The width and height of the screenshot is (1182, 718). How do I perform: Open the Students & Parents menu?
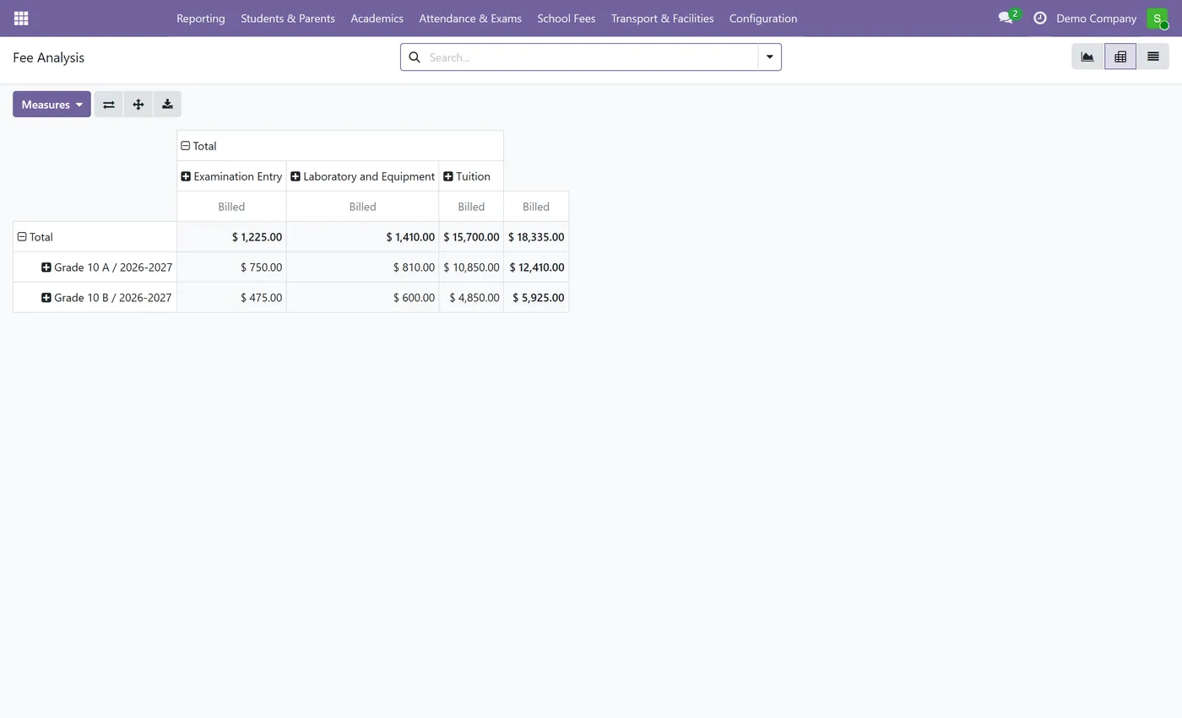coord(288,18)
